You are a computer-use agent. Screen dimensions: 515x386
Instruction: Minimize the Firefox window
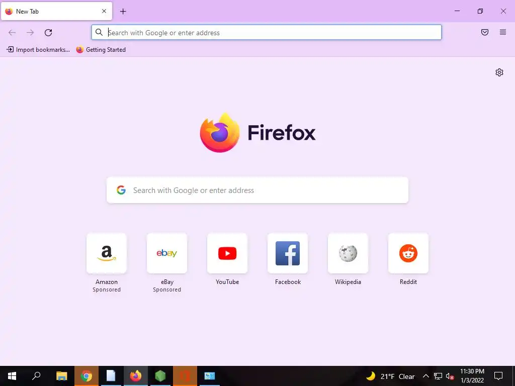coord(457,11)
